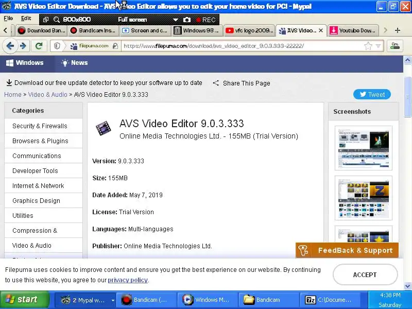Image resolution: width=412 pixels, height=309 pixels.
Task: Open the Windows section in site navigation
Action: pyautogui.click(x=25, y=63)
